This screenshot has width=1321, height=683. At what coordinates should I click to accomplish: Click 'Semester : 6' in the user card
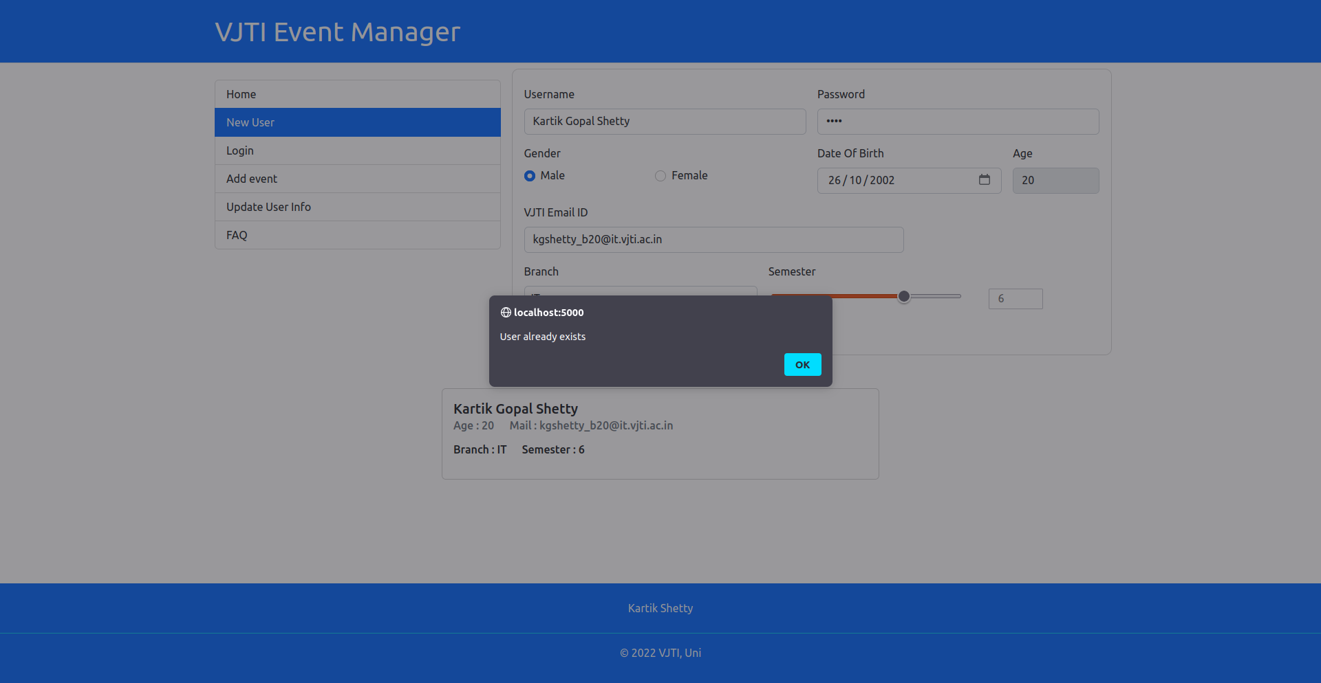[553, 449]
